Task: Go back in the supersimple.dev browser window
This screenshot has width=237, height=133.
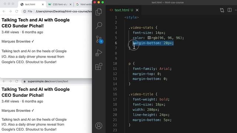Action: click(4, 81)
